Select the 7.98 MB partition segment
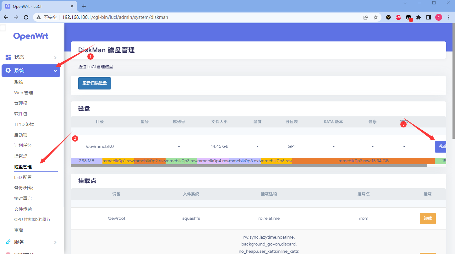The image size is (455, 254). 86,161
